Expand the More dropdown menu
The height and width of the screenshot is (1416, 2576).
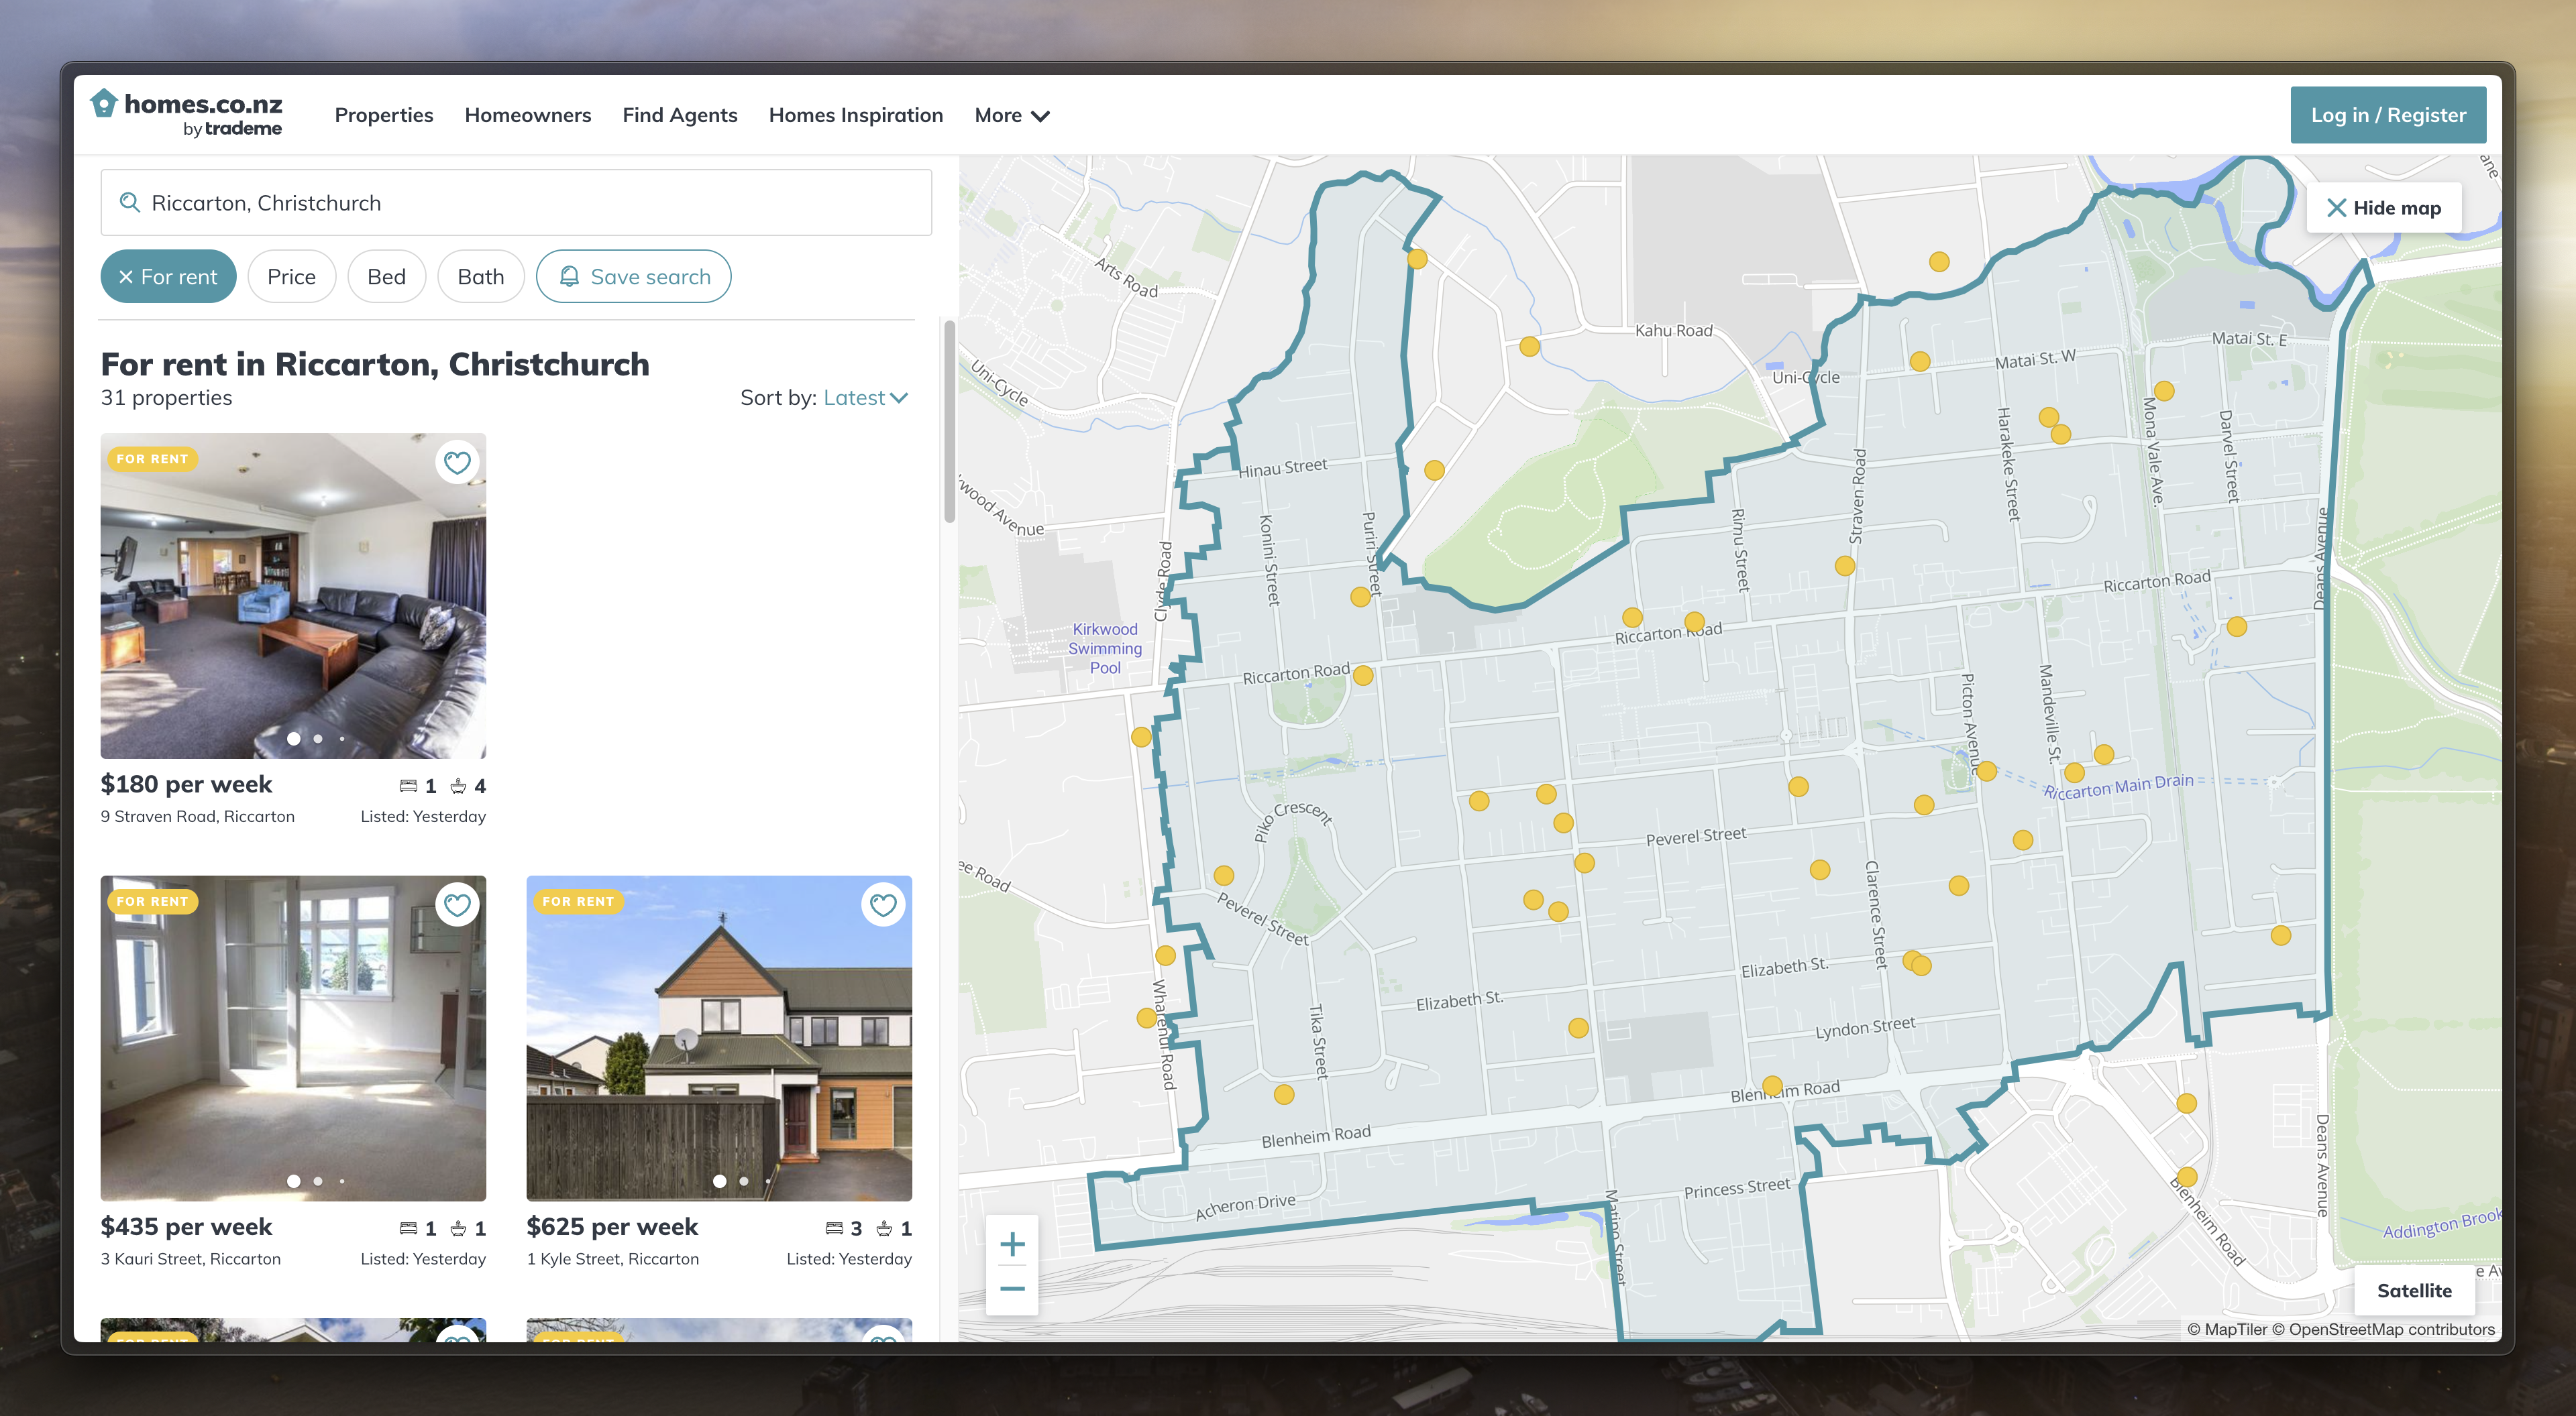(1012, 115)
